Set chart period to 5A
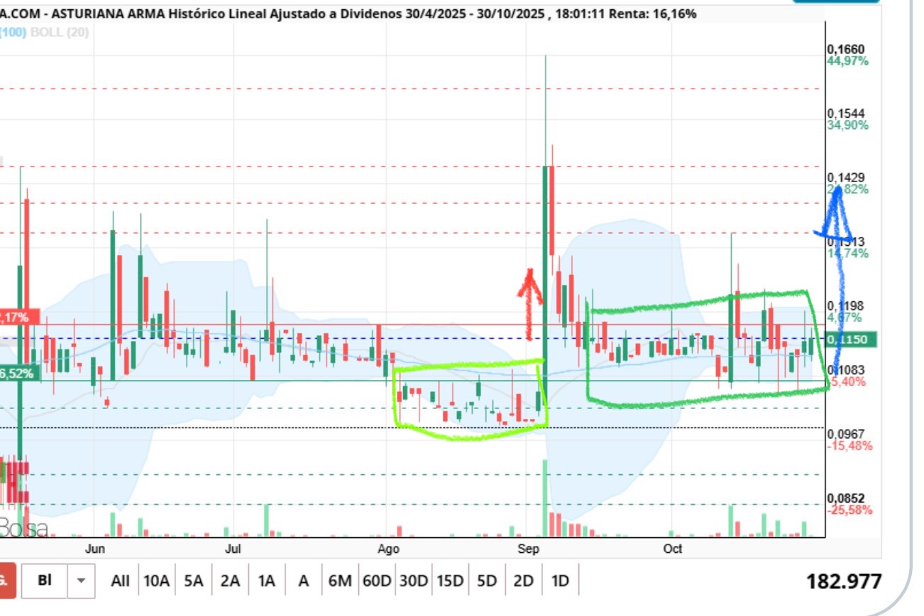This screenshot has height=616, width=924. [193, 581]
